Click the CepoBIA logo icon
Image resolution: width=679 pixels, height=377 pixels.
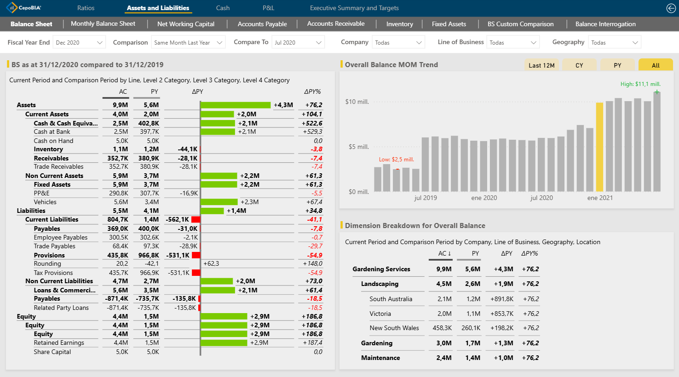pos(12,8)
